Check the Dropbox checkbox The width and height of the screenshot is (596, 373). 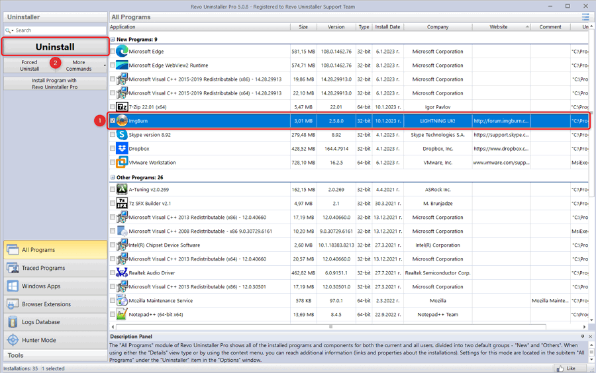[x=113, y=149]
